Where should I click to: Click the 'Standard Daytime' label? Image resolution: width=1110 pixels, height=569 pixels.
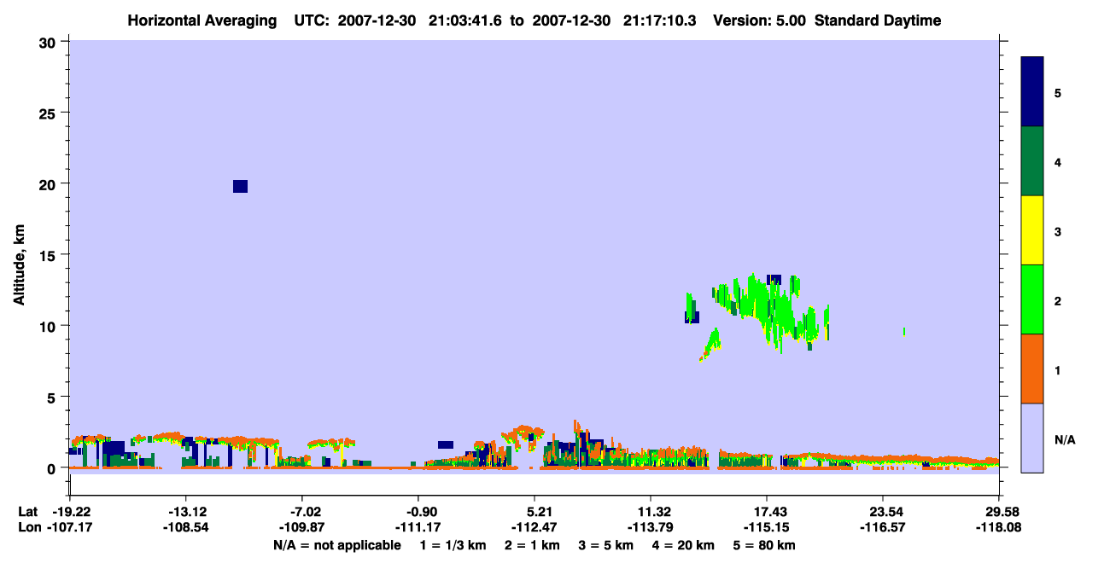coord(878,20)
